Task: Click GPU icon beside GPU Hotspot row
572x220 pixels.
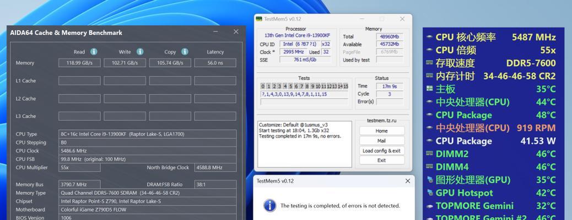Action: (x=429, y=193)
